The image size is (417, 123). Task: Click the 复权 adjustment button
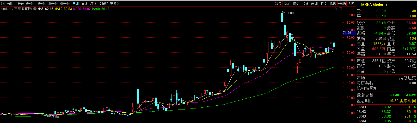pos(278,4)
